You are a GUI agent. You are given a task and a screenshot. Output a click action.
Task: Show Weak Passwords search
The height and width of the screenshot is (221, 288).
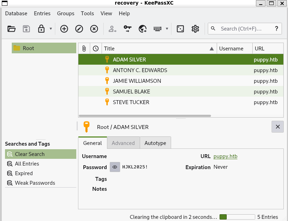41,183
